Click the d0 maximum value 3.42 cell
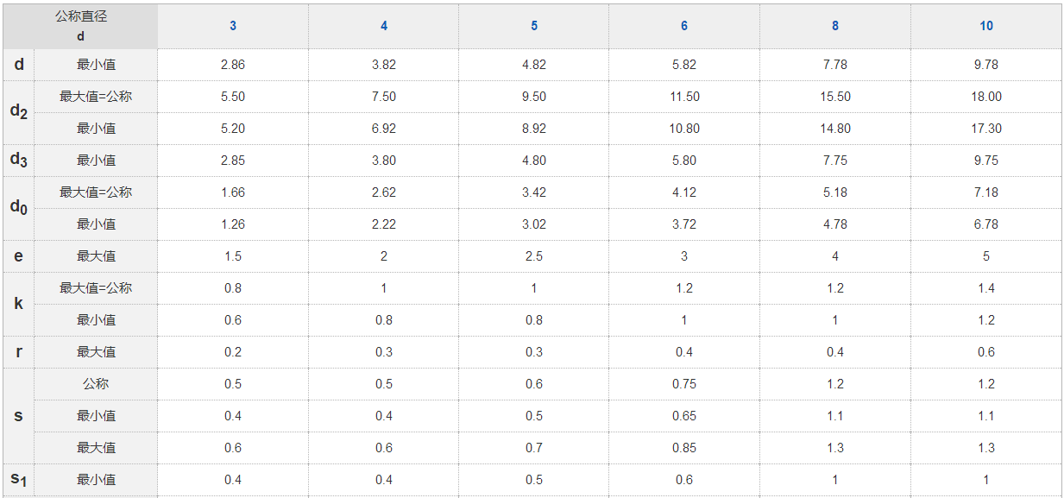 coord(534,192)
